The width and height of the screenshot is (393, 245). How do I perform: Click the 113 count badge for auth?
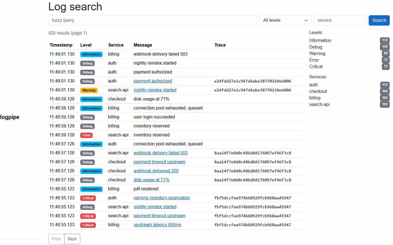click(385, 85)
